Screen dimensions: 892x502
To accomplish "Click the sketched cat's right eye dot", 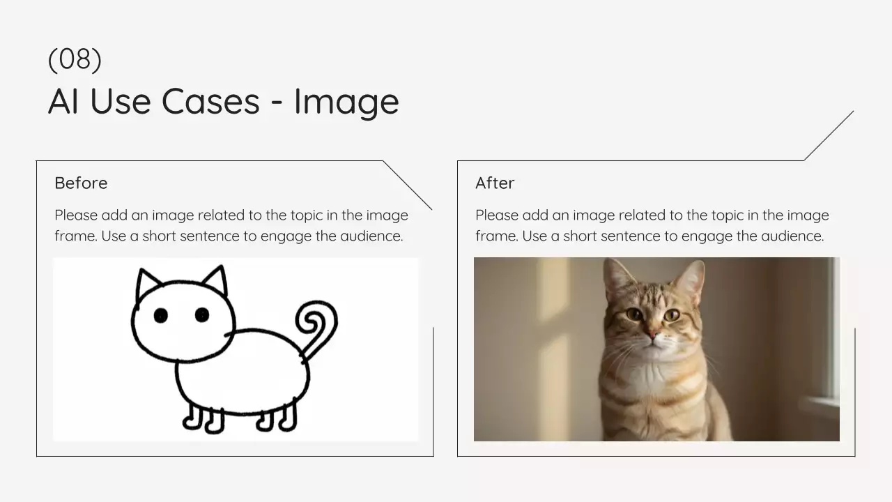I will 202,315.
